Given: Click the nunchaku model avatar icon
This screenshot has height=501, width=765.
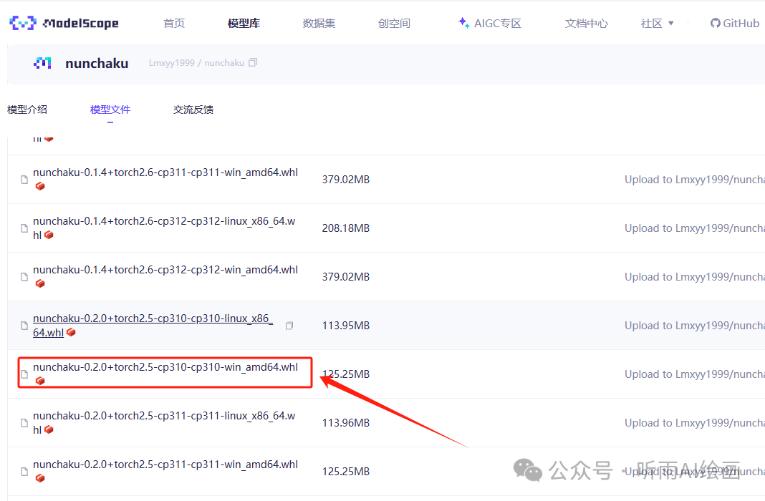Looking at the screenshot, I should tap(42, 63).
